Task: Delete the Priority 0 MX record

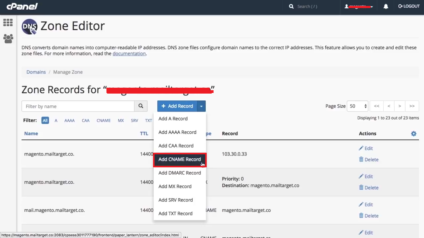Action: [368, 187]
